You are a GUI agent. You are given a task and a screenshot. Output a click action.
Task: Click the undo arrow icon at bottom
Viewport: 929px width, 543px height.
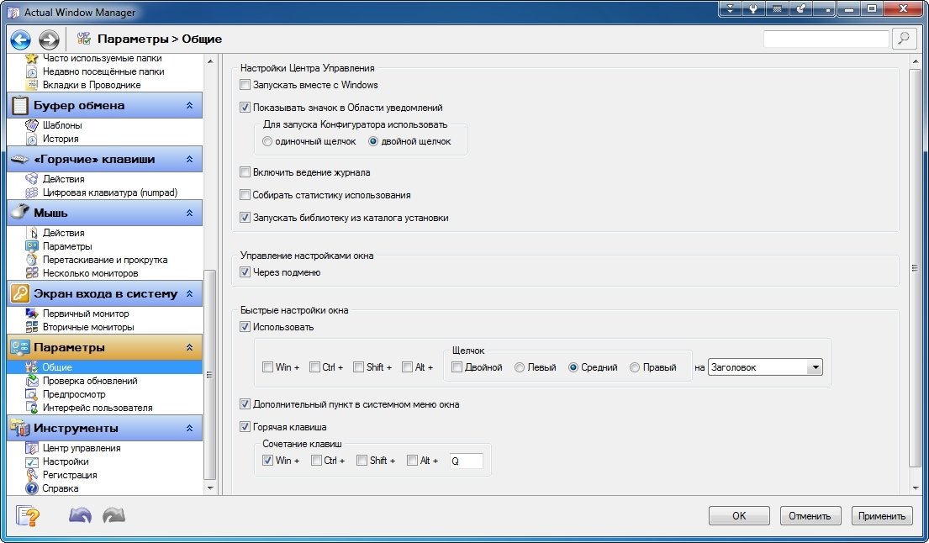click(80, 515)
